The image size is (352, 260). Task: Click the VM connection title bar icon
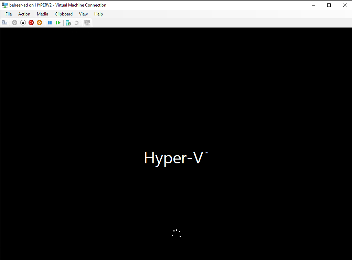5,5
